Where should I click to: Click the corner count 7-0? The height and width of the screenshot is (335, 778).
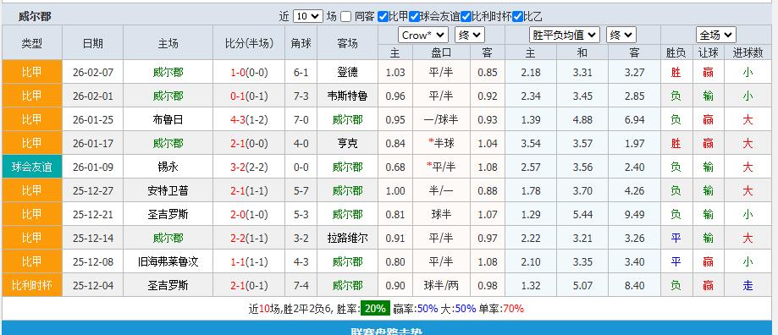[301, 120]
